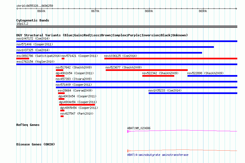The image size is (245, 163).
Task: Click the magenta ABAT RefSeq transcript start arrow
Action: [x=129, y=131]
